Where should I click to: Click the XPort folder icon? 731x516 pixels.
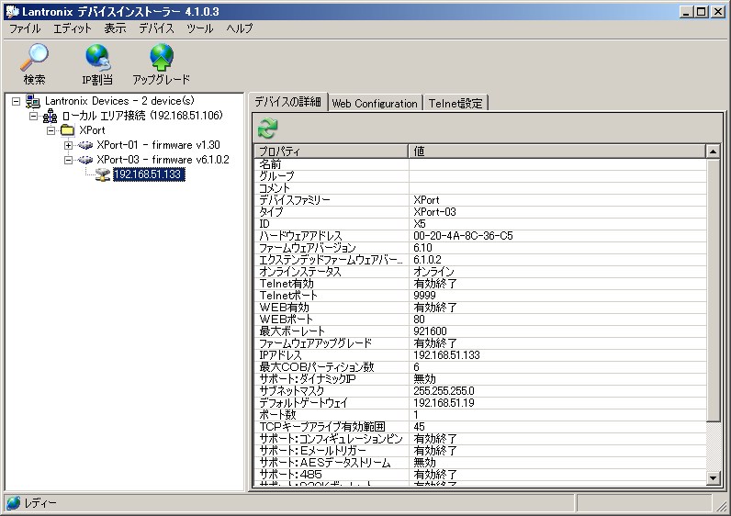click(x=68, y=130)
